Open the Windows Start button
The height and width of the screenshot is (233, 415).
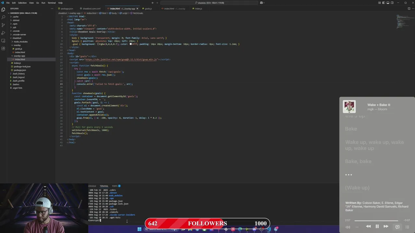(139, 229)
